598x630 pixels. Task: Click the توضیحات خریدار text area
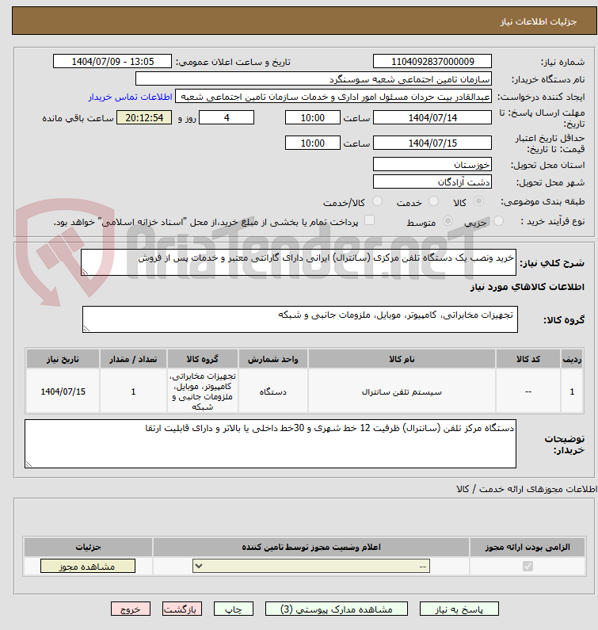tap(270, 444)
